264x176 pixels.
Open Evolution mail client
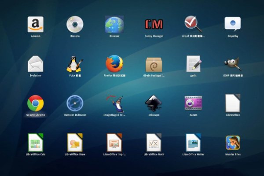(x=36, y=64)
